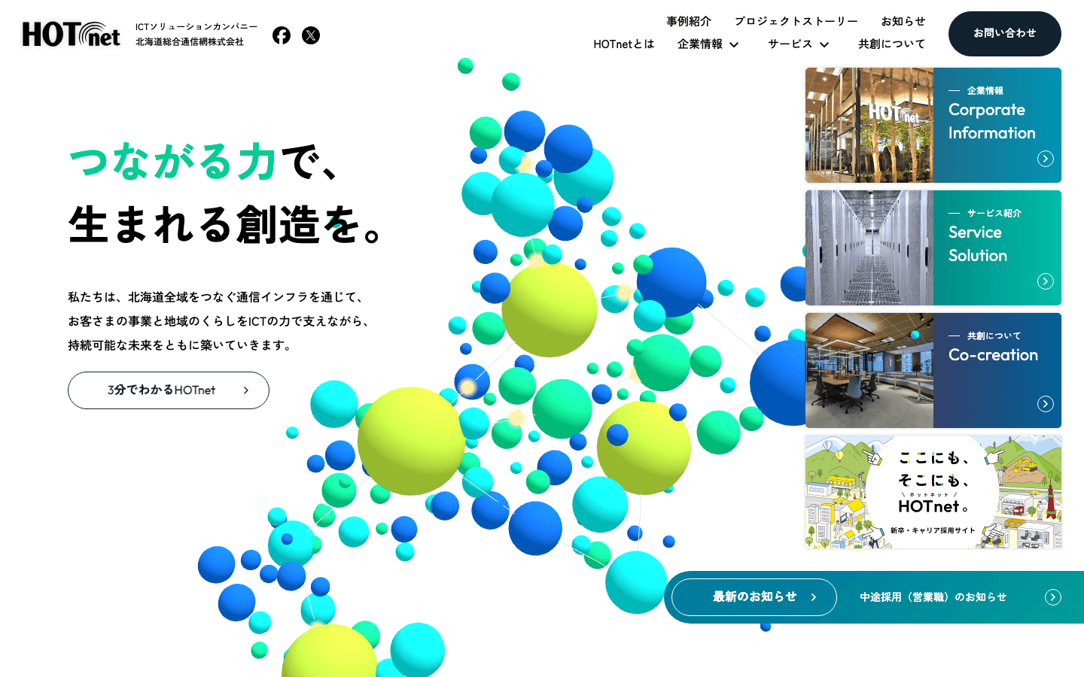Go to 事例紹介 page
Viewport: 1084px width, 677px height.
click(689, 21)
